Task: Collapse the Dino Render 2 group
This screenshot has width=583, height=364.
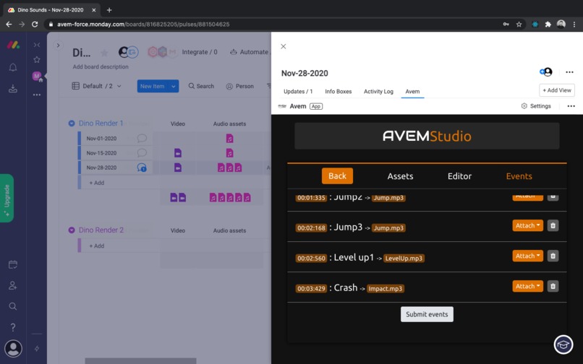Action: click(72, 230)
